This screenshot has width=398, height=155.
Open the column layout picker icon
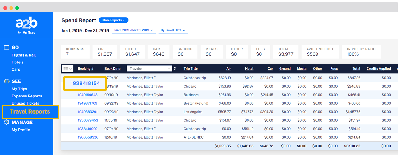click(67, 69)
